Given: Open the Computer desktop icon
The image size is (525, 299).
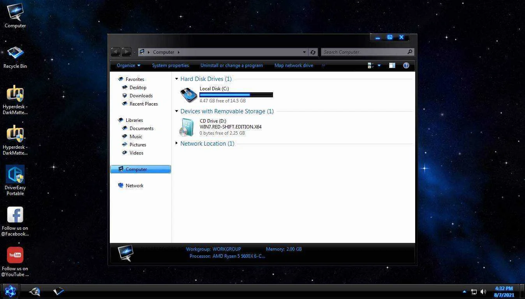Looking at the screenshot, I should pos(15,16).
